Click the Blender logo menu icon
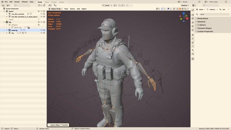231x130 pixels. click(3, 2)
